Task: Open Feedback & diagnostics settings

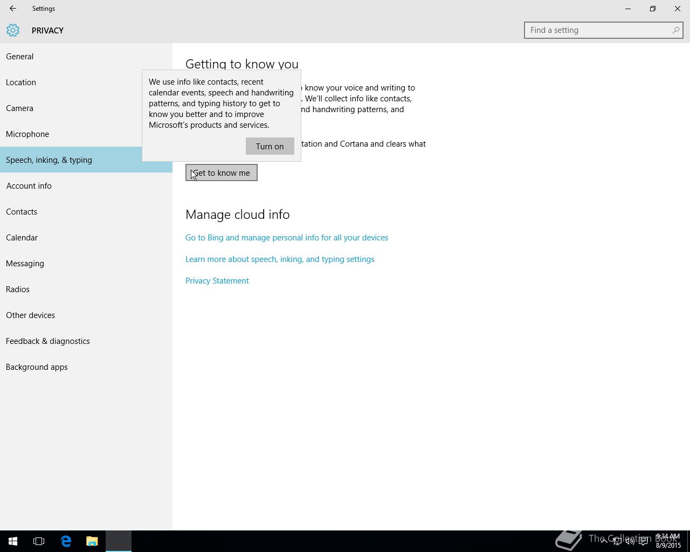Action: [86, 341]
